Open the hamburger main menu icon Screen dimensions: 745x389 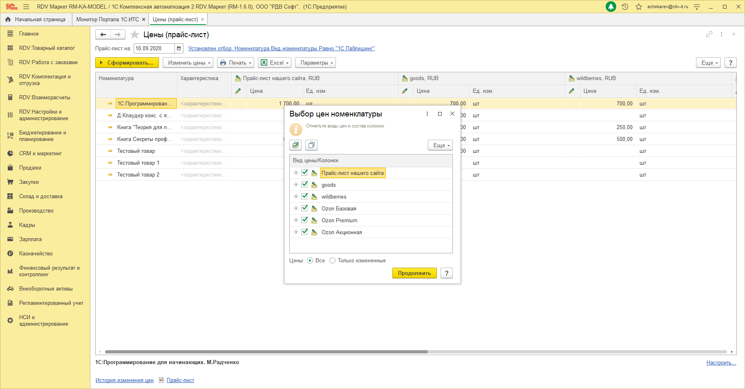coord(26,7)
